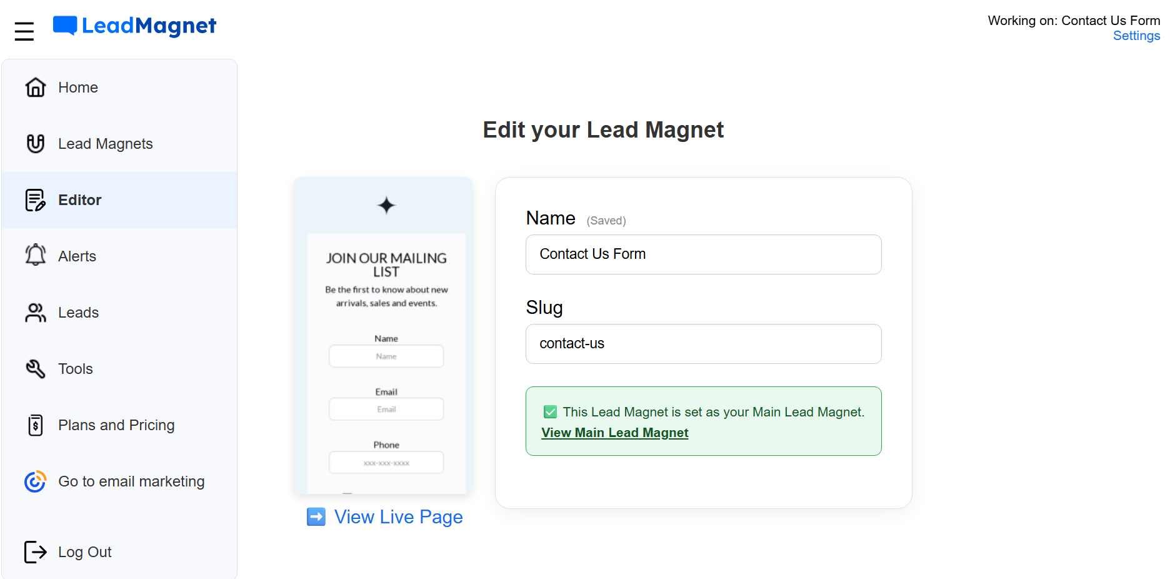Click the LeadMagnet logo
Viewport: 1170px width, 579px height.
pos(134,26)
